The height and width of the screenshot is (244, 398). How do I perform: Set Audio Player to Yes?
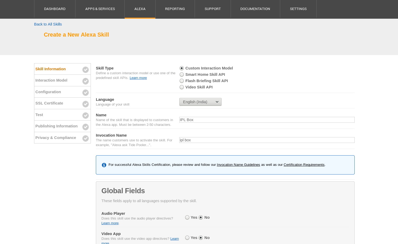[x=187, y=217]
